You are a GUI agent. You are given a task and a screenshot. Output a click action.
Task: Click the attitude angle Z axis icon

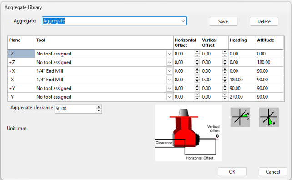(269, 117)
